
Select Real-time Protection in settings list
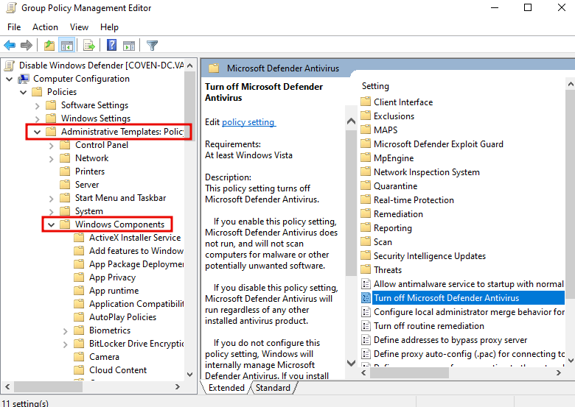(x=414, y=200)
